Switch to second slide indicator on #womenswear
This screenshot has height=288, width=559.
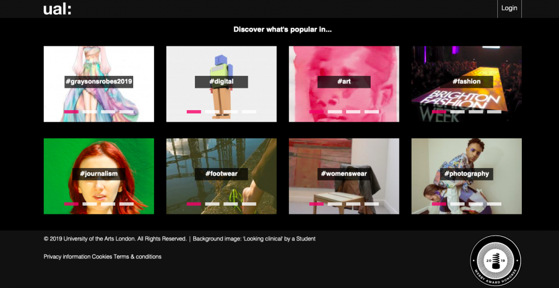pos(335,204)
